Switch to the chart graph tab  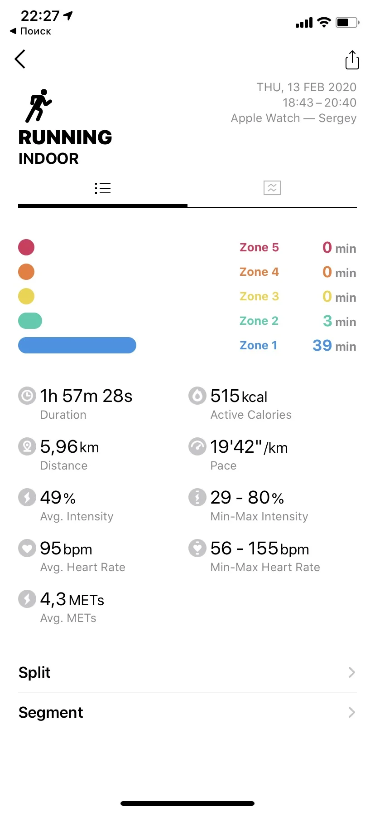click(272, 188)
